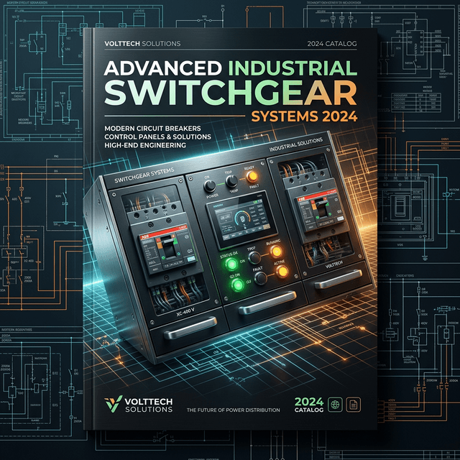Click the green '2024 CATALOG' badge at the bottom
460x460 pixels.
[x=309, y=405]
